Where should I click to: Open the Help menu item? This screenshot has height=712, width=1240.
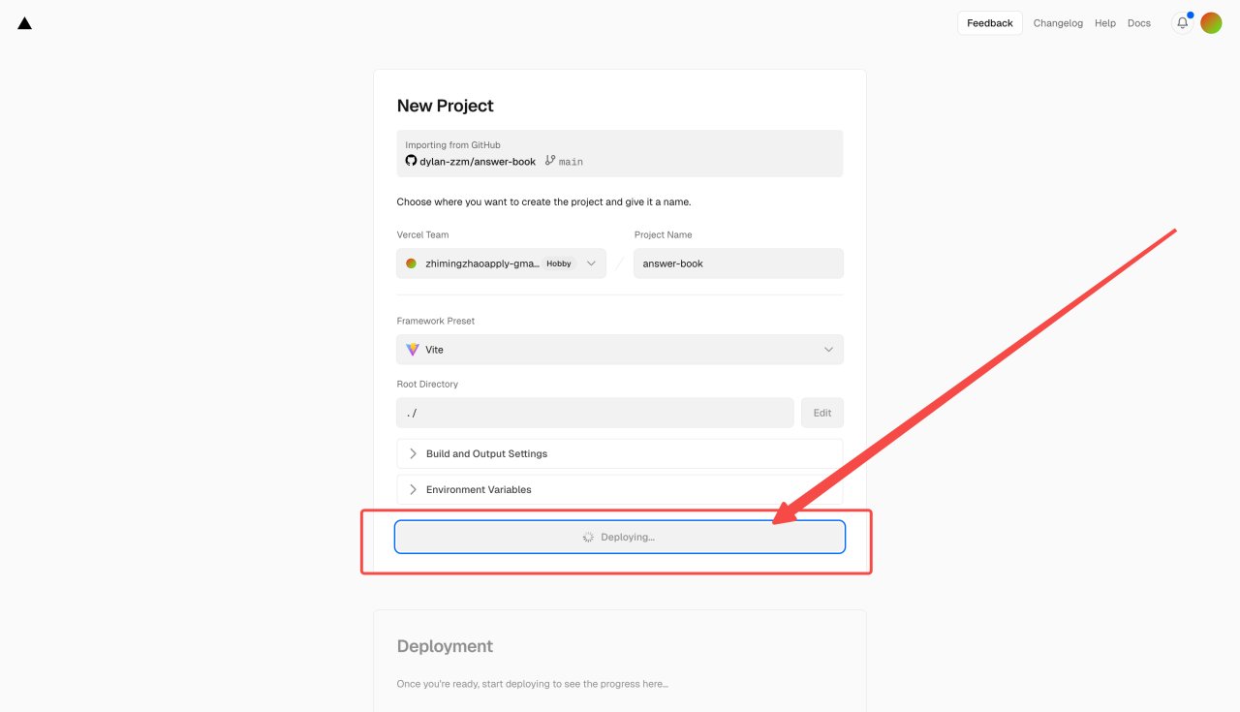pyautogui.click(x=1104, y=23)
